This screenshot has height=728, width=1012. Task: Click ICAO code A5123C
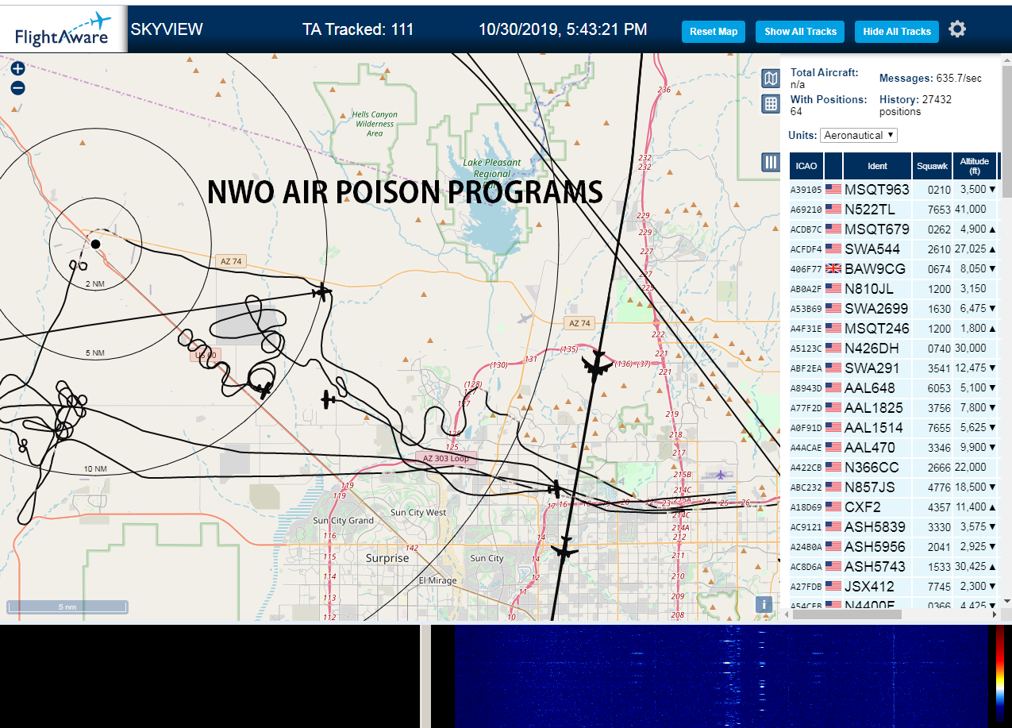pyautogui.click(x=806, y=348)
